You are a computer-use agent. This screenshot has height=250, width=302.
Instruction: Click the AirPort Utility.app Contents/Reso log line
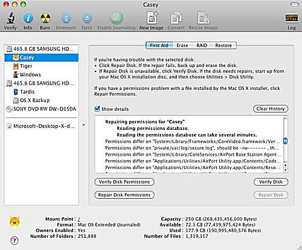193,168
